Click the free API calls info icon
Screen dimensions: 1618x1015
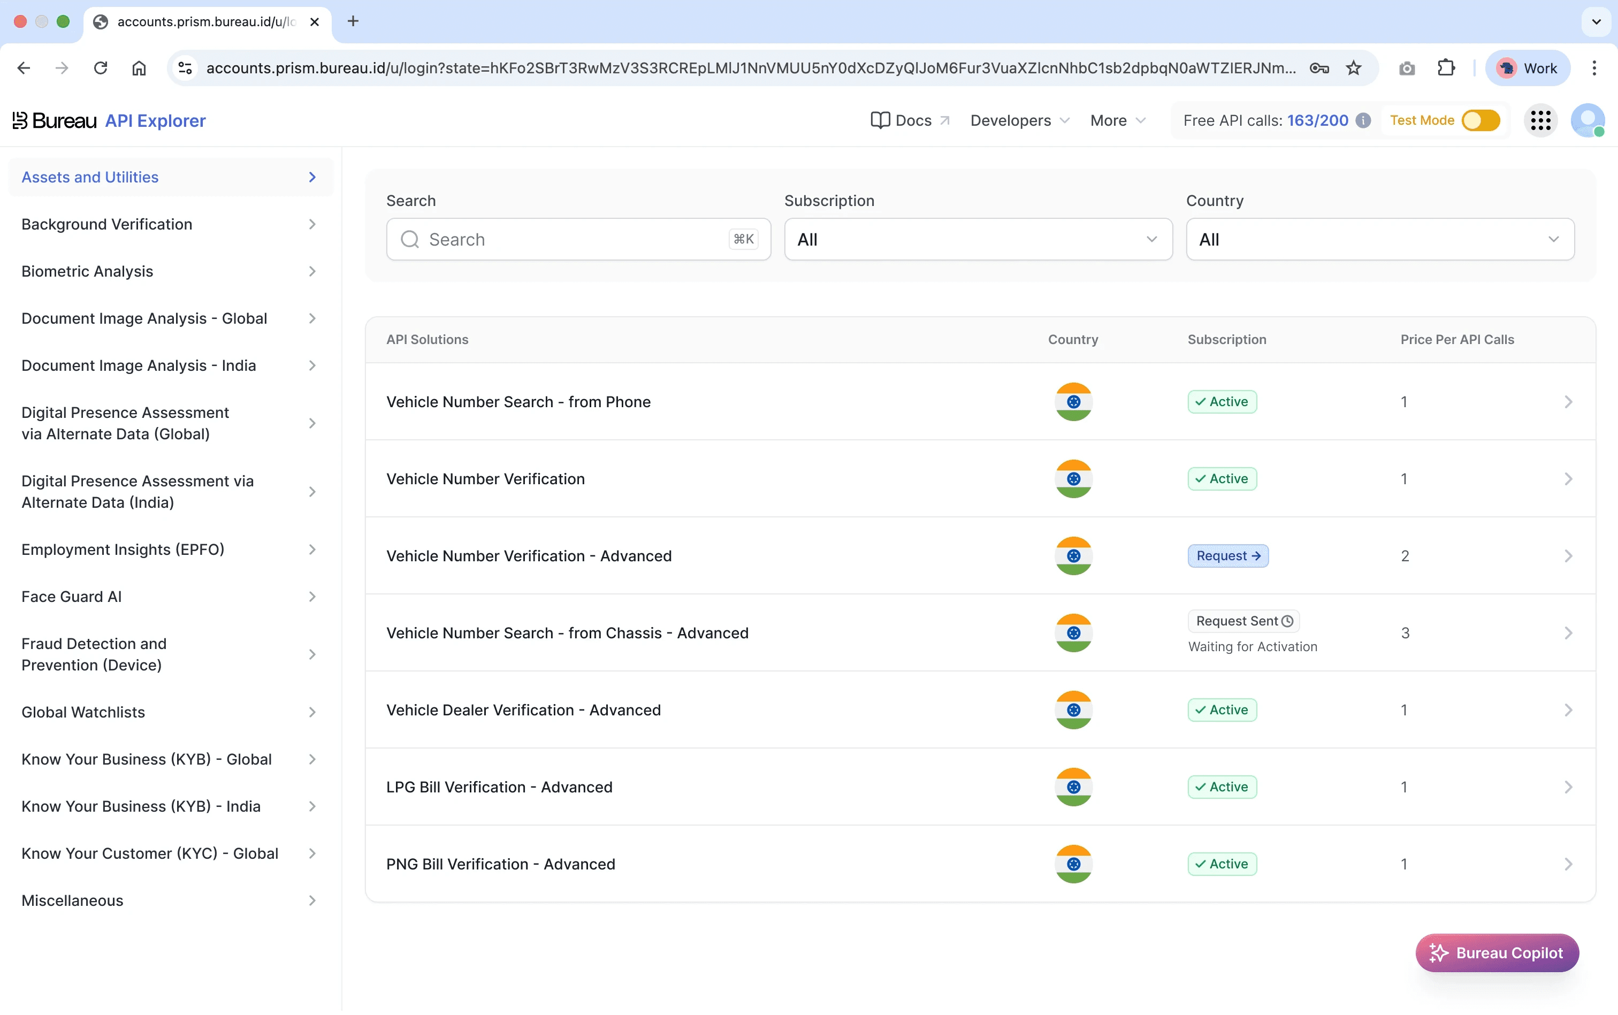(1363, 121)
